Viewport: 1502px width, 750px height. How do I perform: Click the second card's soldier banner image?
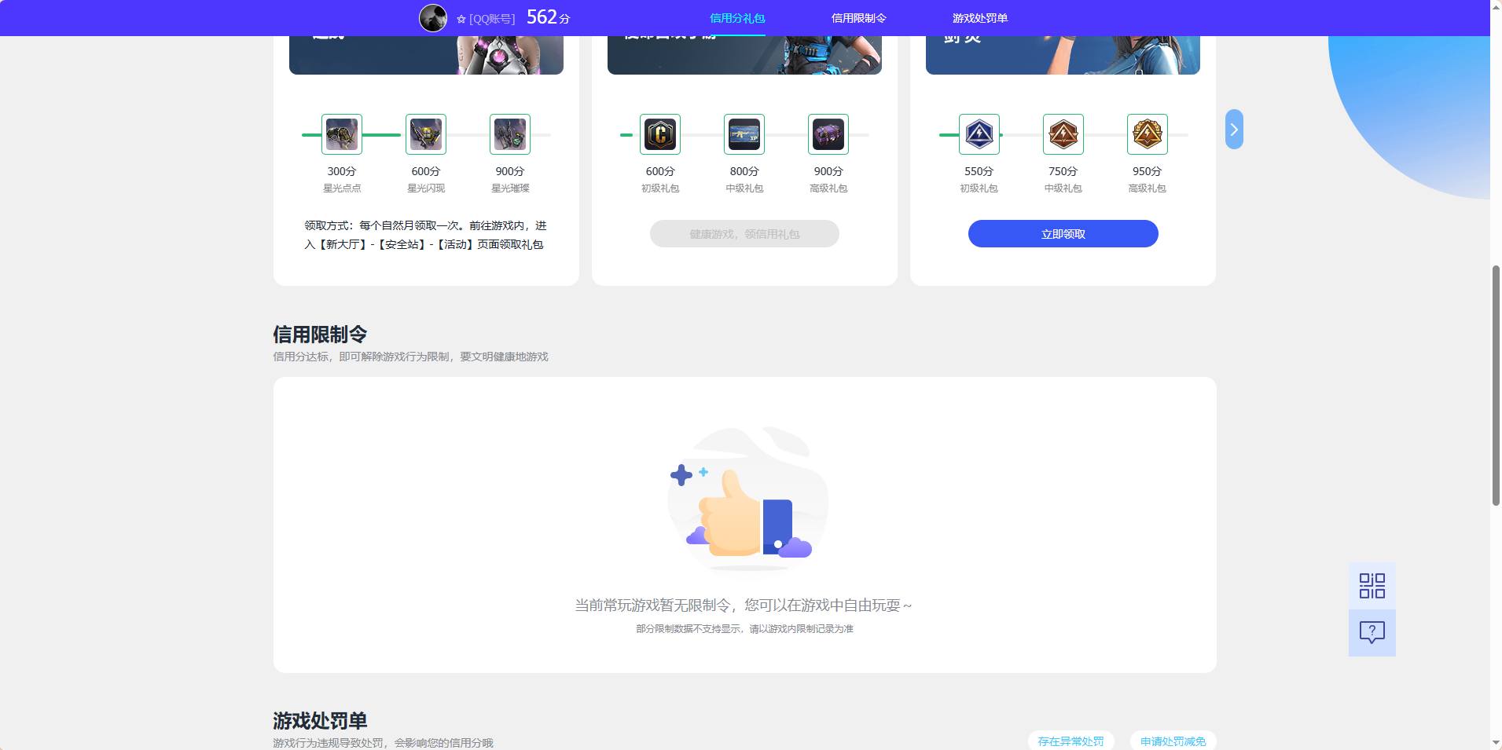tap(744, 55)
